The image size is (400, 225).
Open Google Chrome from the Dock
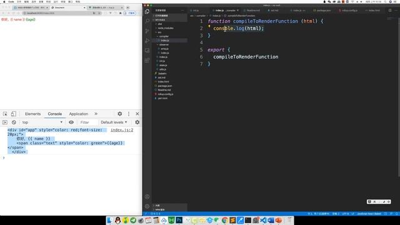(225, 220)
